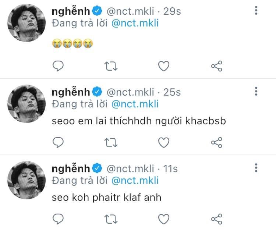
Task: Reply to the "seoo em lai" tweet
Action: pos(59,142)
